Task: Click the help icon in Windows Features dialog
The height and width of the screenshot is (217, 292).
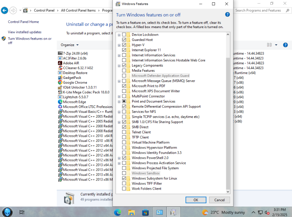Action: (x=227, y=15)
